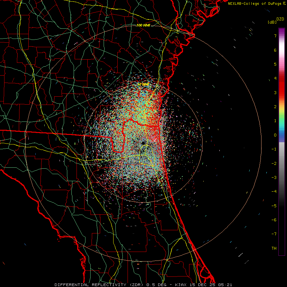Select the -1 value on the scale
This screenshot has width=287, height=287.
tap(274, 149)
